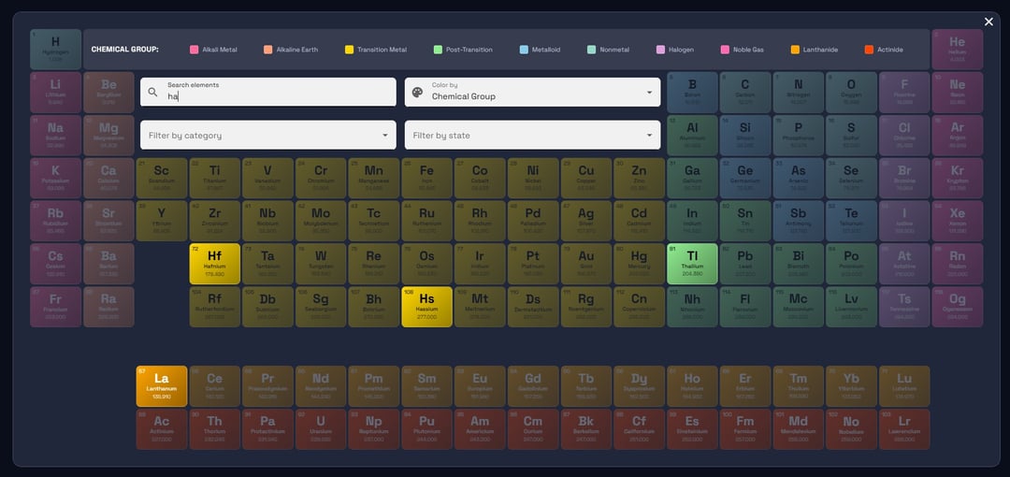The image size is (1010, 477).
Task: Close the periodic table dialog
Action: [x=988, y=22]
